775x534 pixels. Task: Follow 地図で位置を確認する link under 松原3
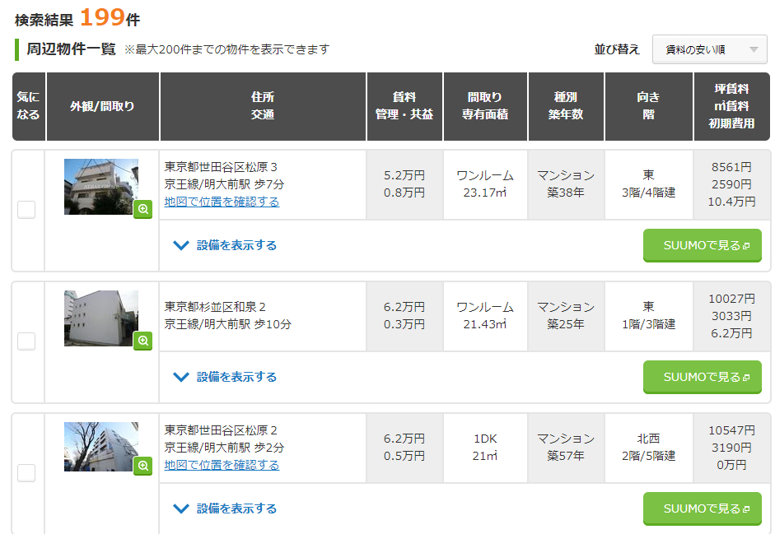[x=222, y=202]
